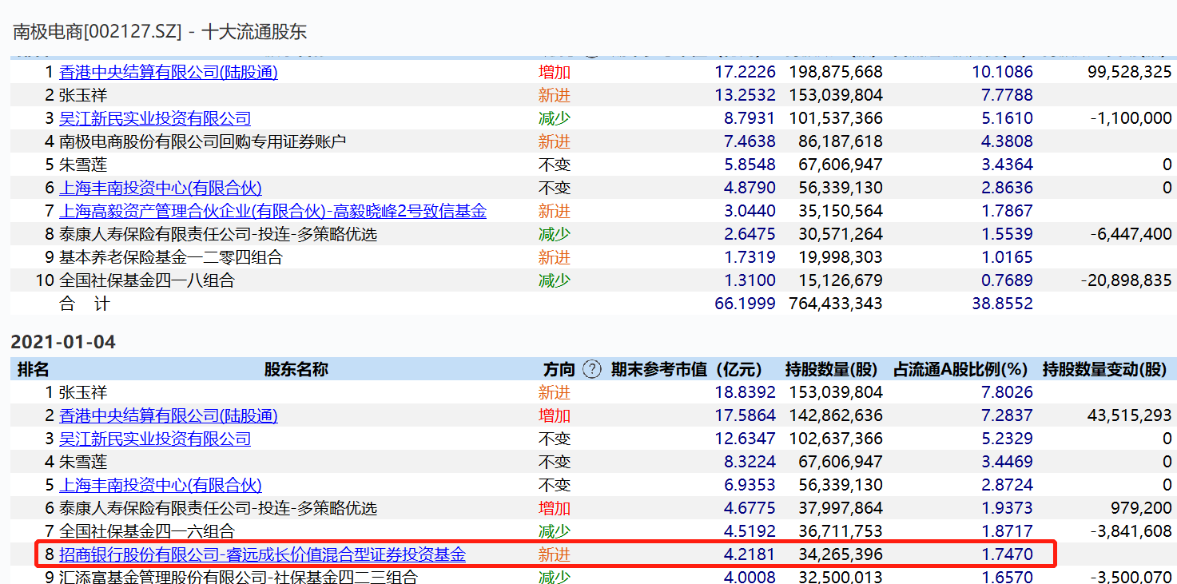Viewport: 1177px width, 584px height.
Task: Click the 排名 column header
Action: click(33, 369)
